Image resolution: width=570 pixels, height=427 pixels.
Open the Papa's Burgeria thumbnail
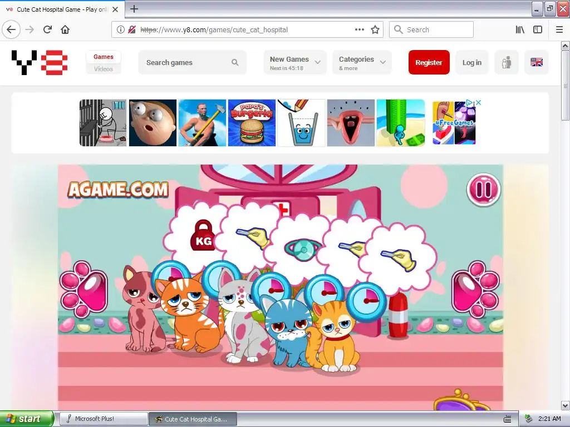click(252, 123)
